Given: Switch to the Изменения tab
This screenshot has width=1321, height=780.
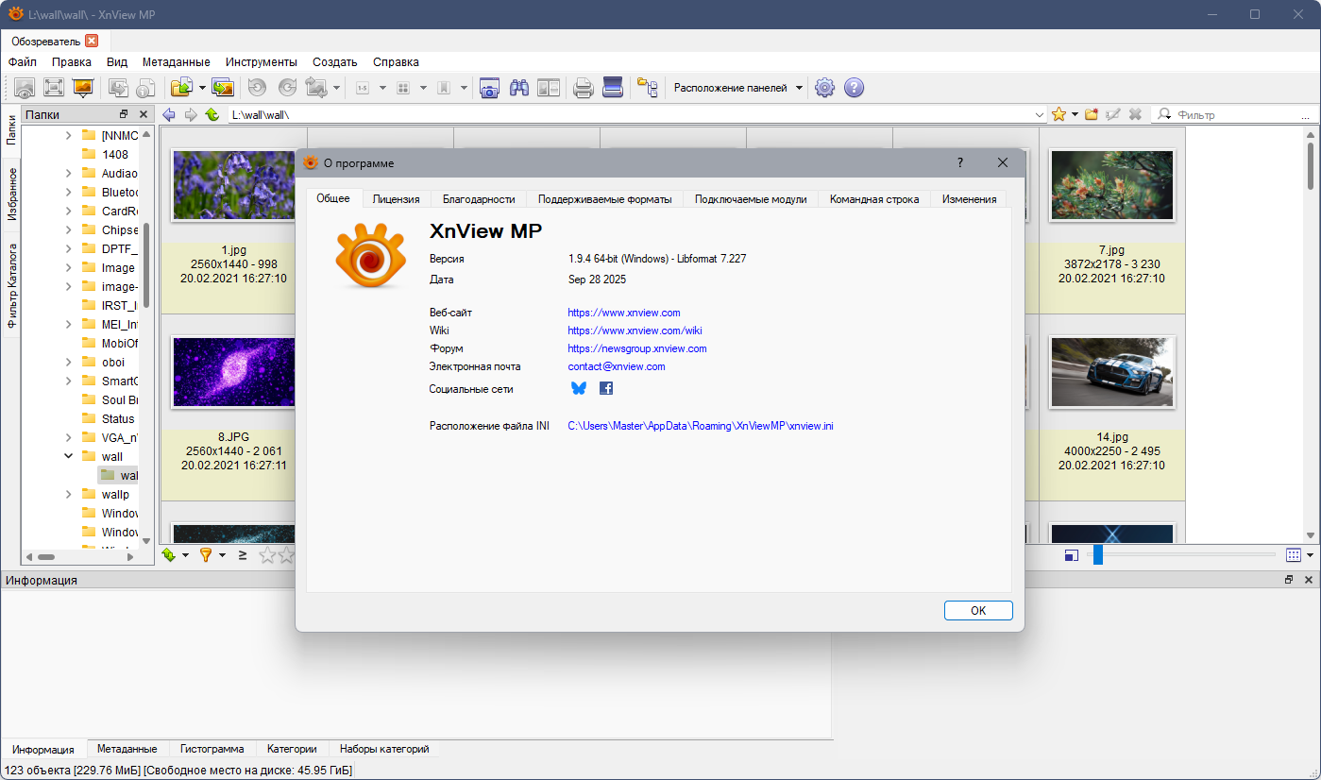Looking at the screenshot, I should click(969, 199).
